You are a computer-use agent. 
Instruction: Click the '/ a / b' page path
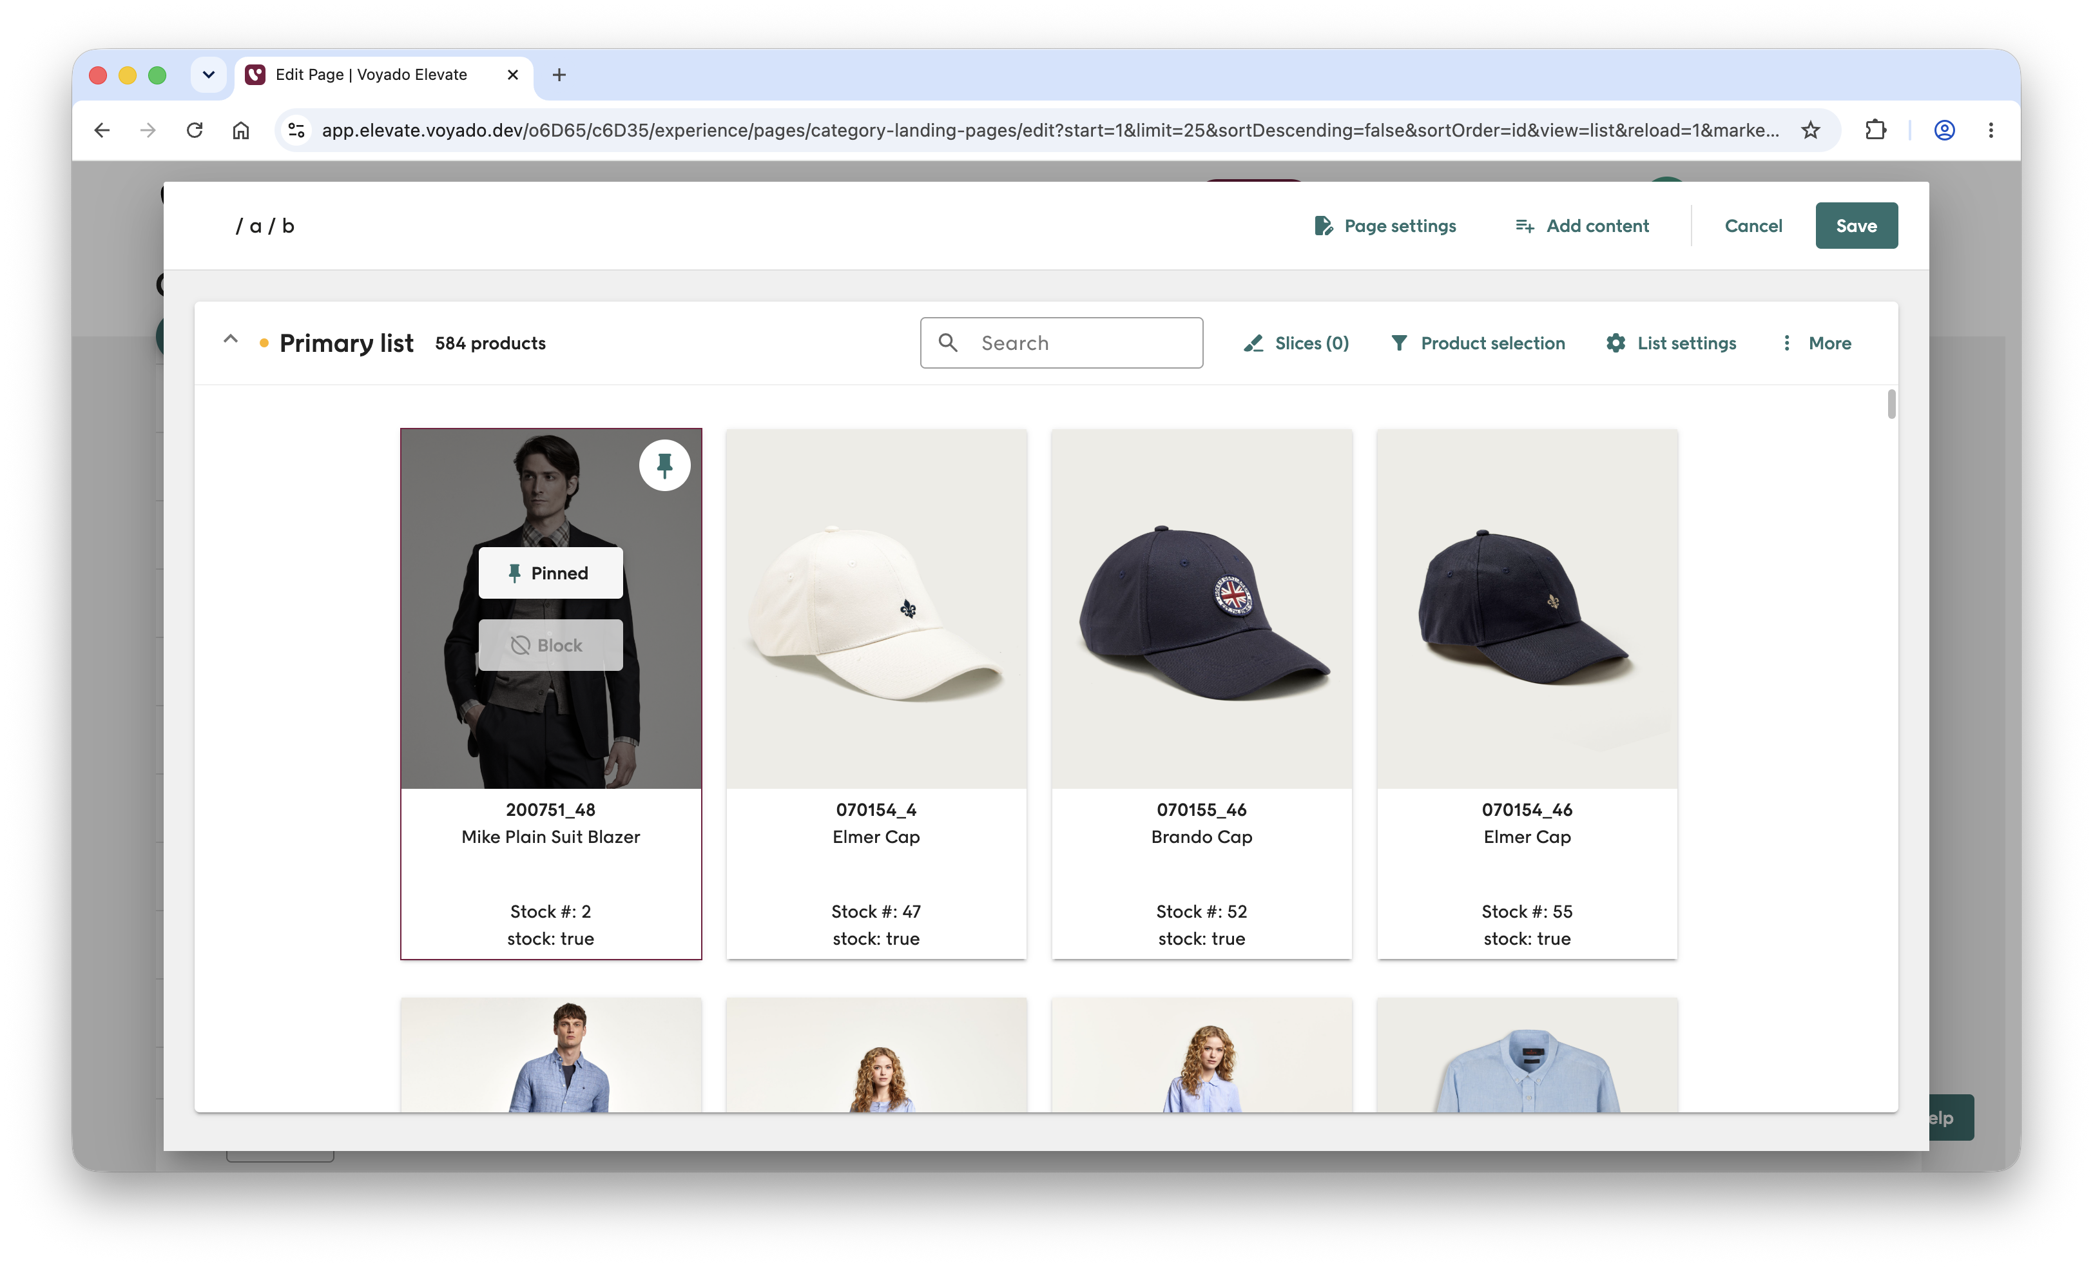point(264,225)
